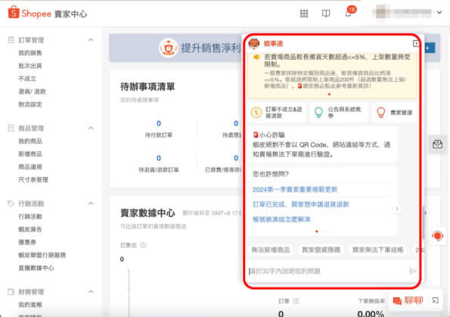Show next suggested questions with right arrow
Image resolution: width=450 pixels, height=317 pixels.
pos(397,209)
